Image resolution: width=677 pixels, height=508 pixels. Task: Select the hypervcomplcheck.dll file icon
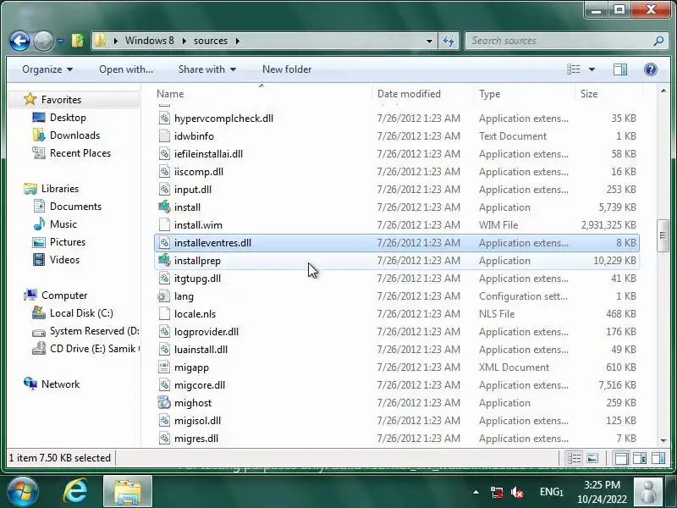coord(164,119)
